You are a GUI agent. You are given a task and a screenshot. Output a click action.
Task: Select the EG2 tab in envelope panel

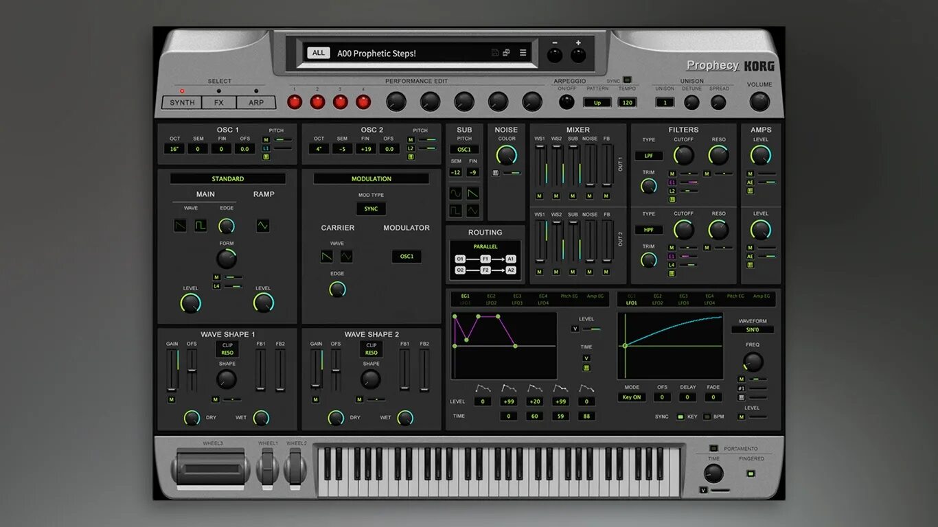coord(491,296)
